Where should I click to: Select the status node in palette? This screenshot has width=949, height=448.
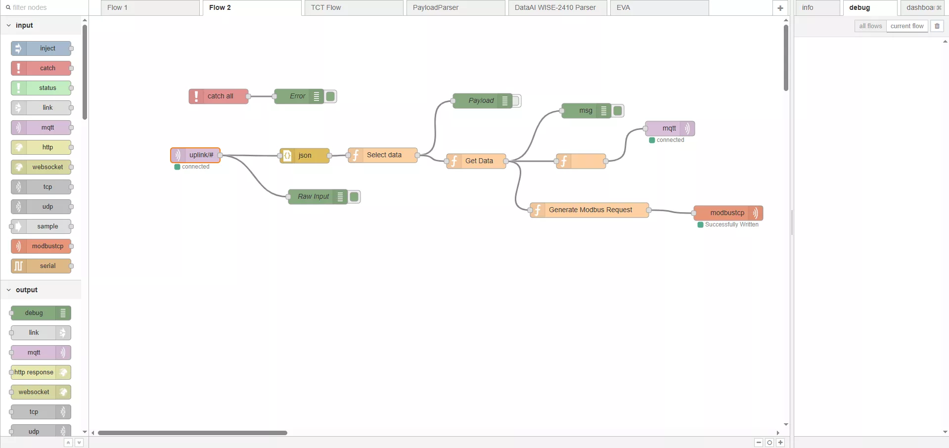coord(41,88)
